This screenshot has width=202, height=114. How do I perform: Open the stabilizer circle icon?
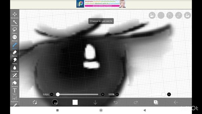170,16
